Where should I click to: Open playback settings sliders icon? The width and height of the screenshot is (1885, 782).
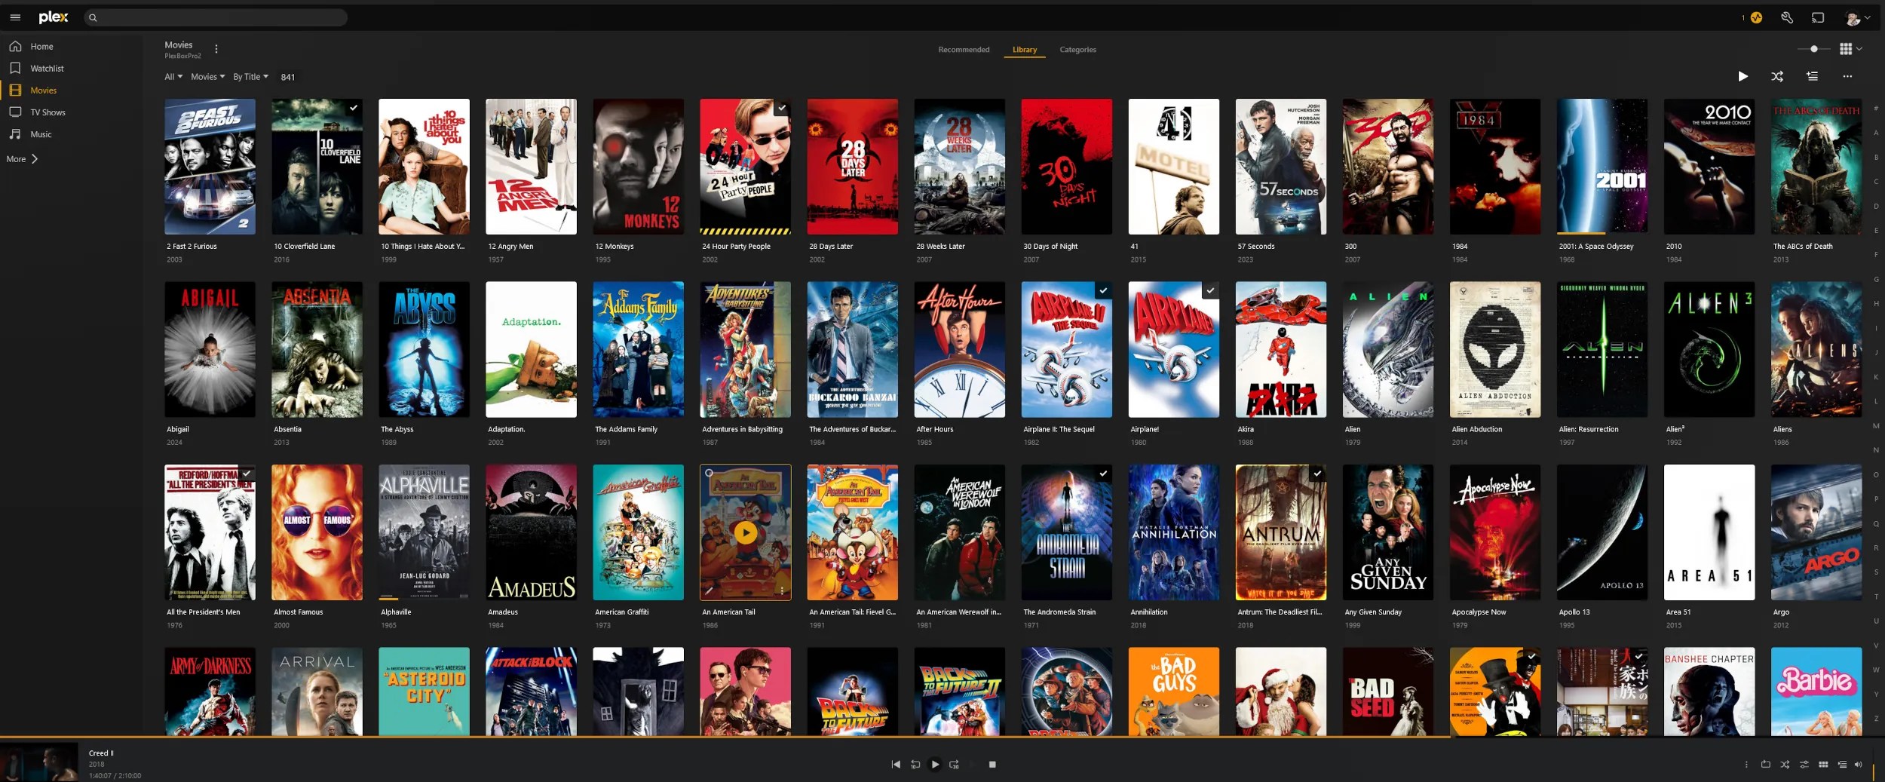click(1804, 764)
